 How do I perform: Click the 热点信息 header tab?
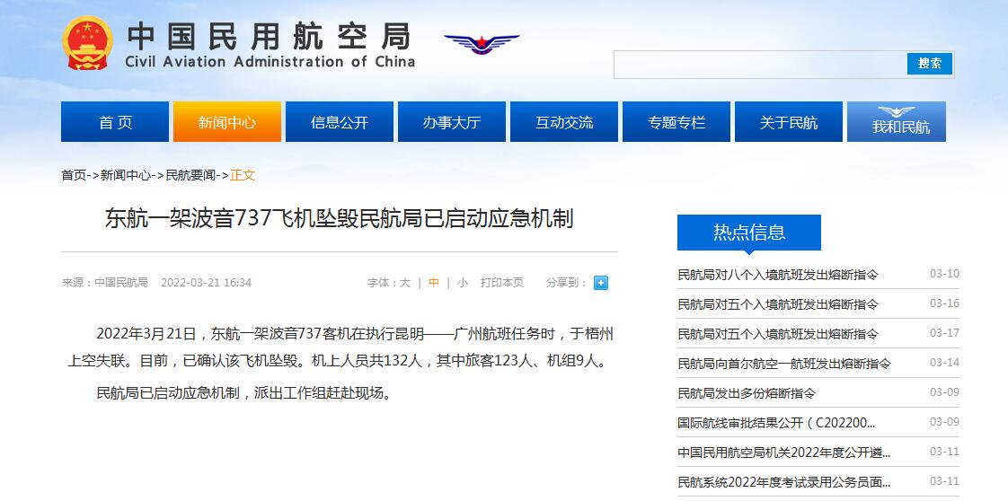coord(749,232)
